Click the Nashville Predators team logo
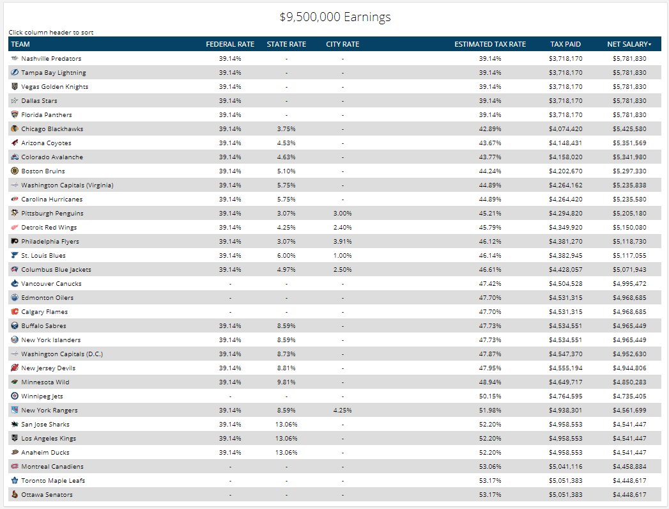669x509 pixels. tap(15, 58)
